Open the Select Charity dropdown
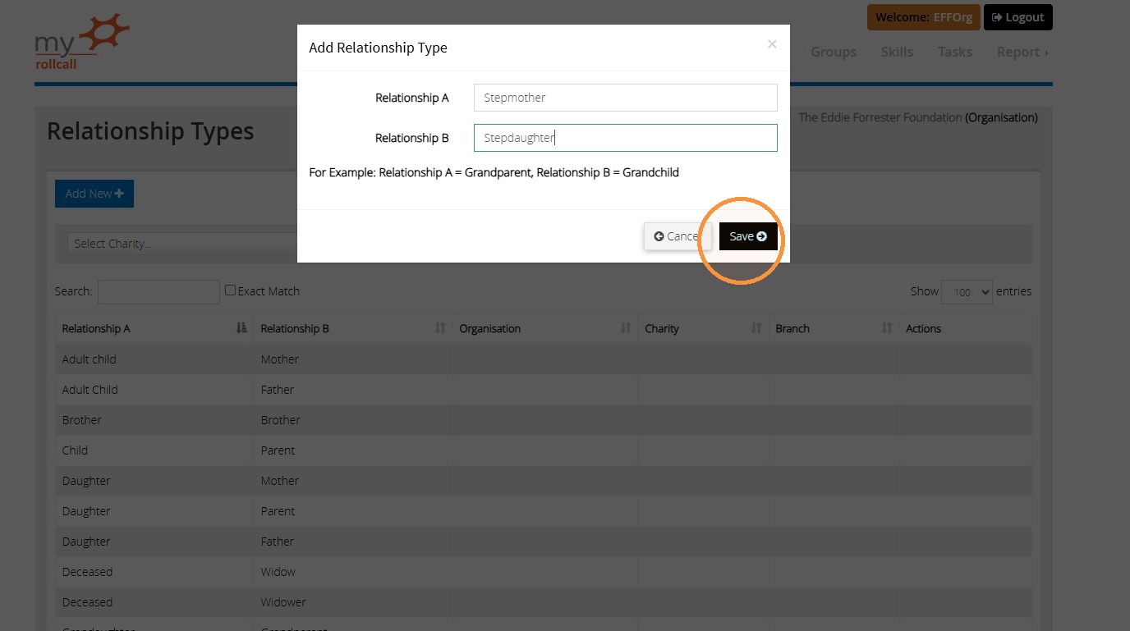Image resolution: width=1130 pixels, height=631 pixels. tap(181, 244)
